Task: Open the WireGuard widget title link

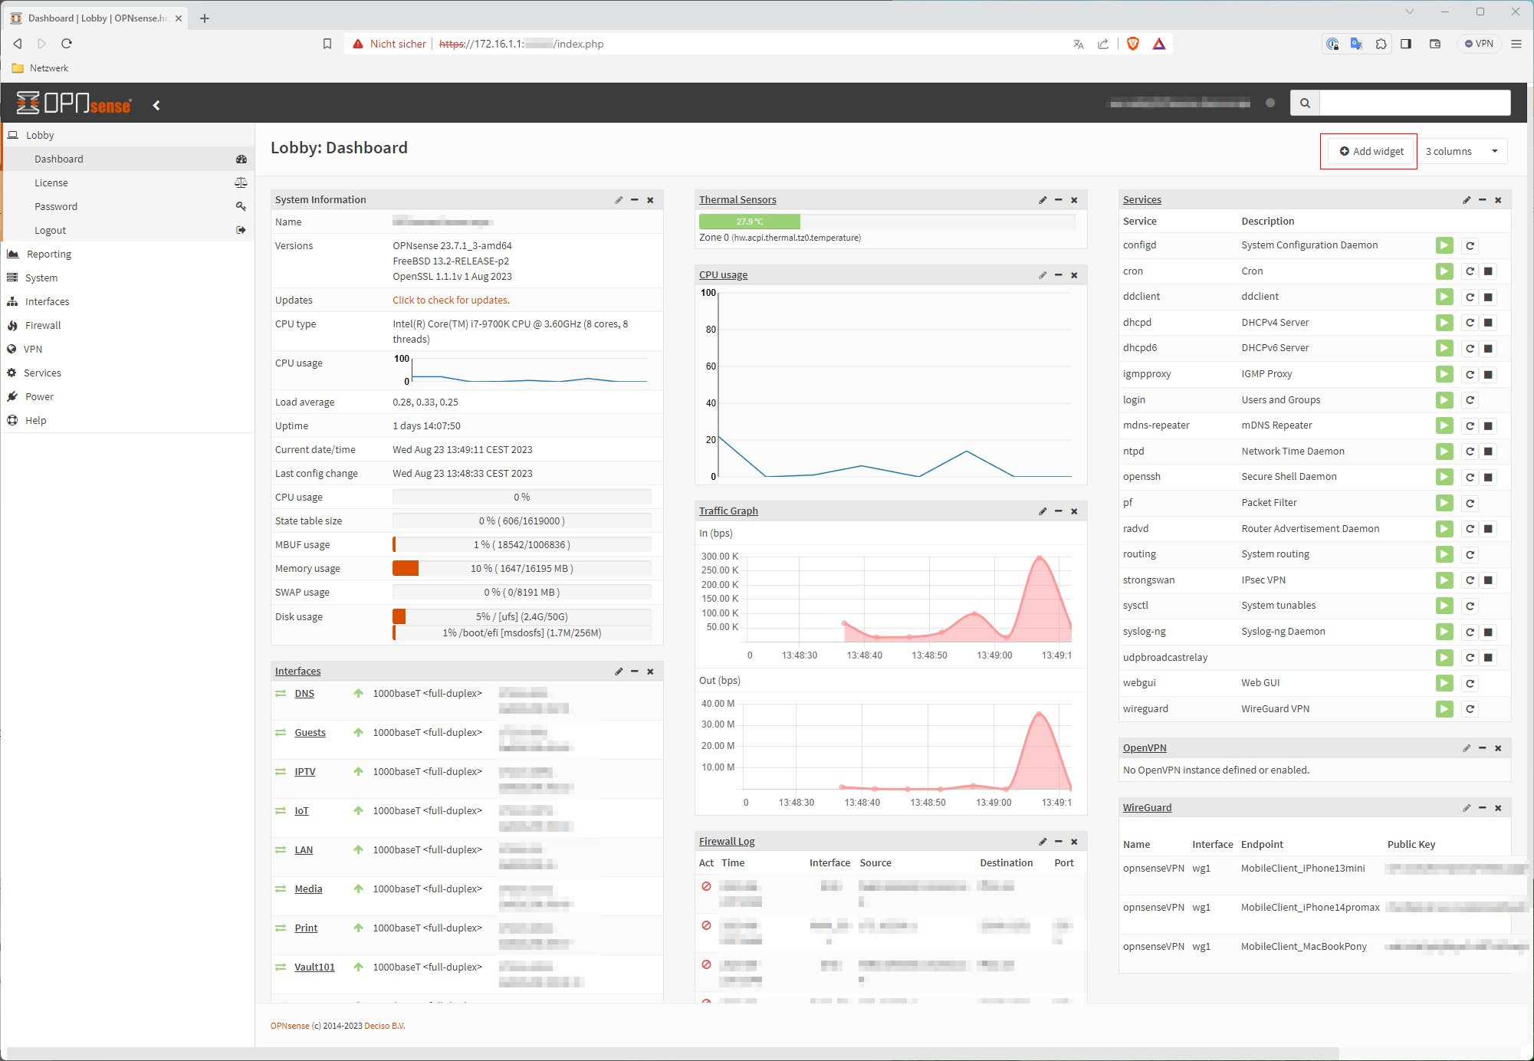Action: 1147,807
